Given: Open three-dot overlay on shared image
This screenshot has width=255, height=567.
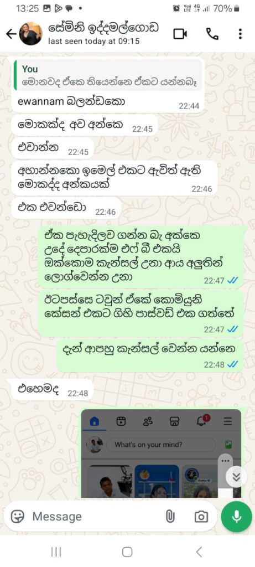Looking at the screenshot, I should (226, 461).
